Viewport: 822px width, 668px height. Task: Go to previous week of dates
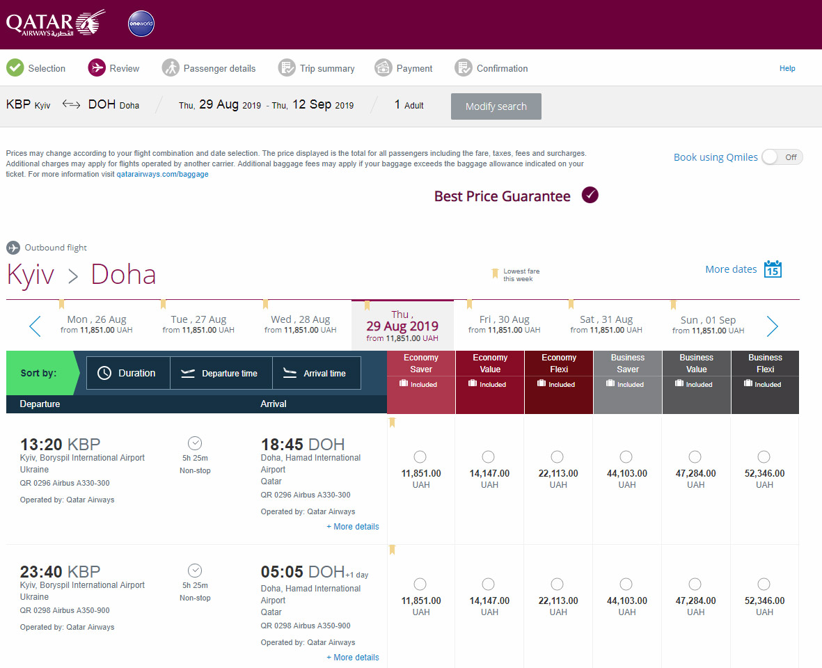point(35,326)
